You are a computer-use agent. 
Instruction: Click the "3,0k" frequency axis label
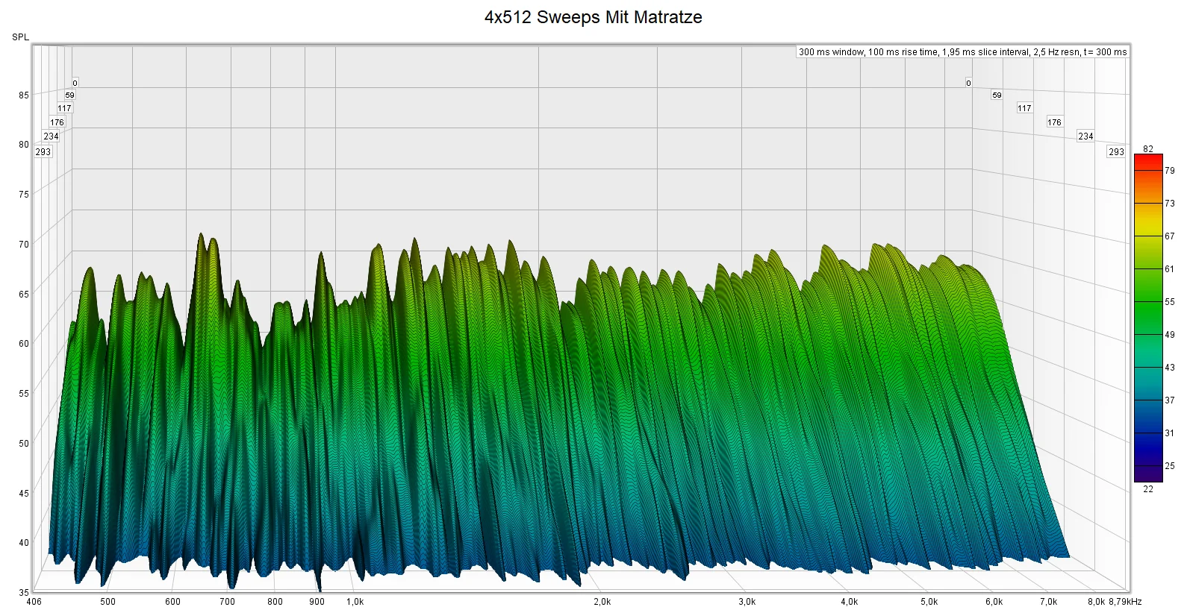tap(747, 602)
